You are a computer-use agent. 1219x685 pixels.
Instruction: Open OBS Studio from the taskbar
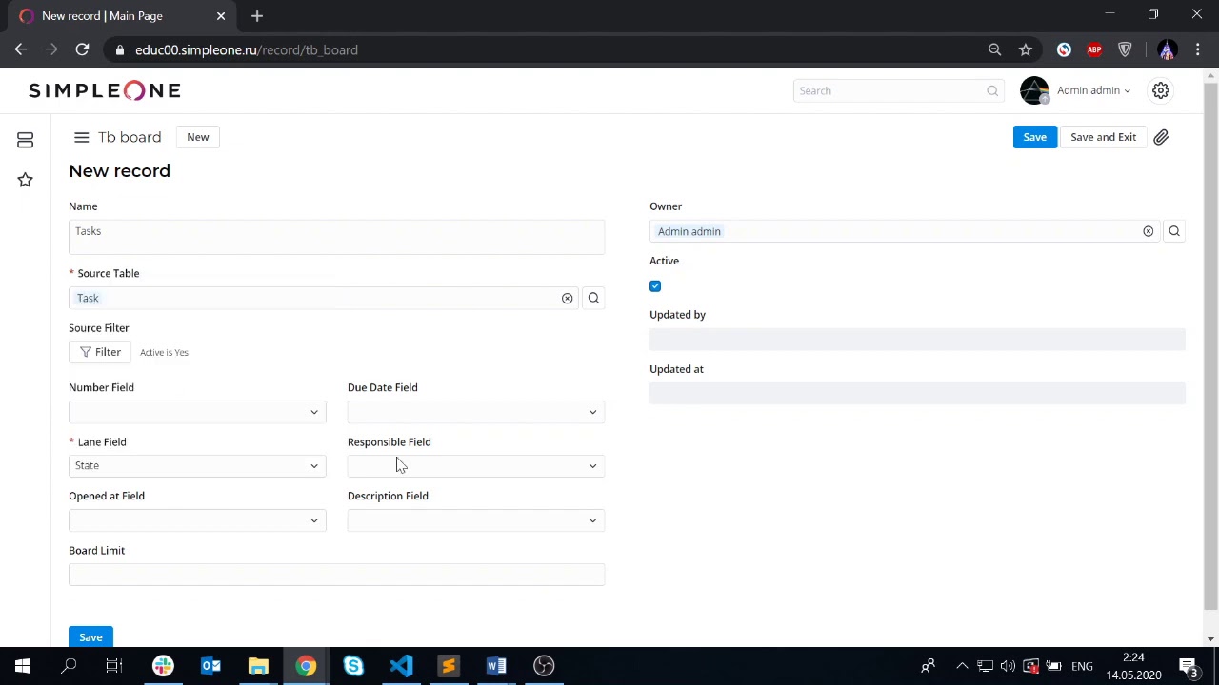(x=544, y=666)
